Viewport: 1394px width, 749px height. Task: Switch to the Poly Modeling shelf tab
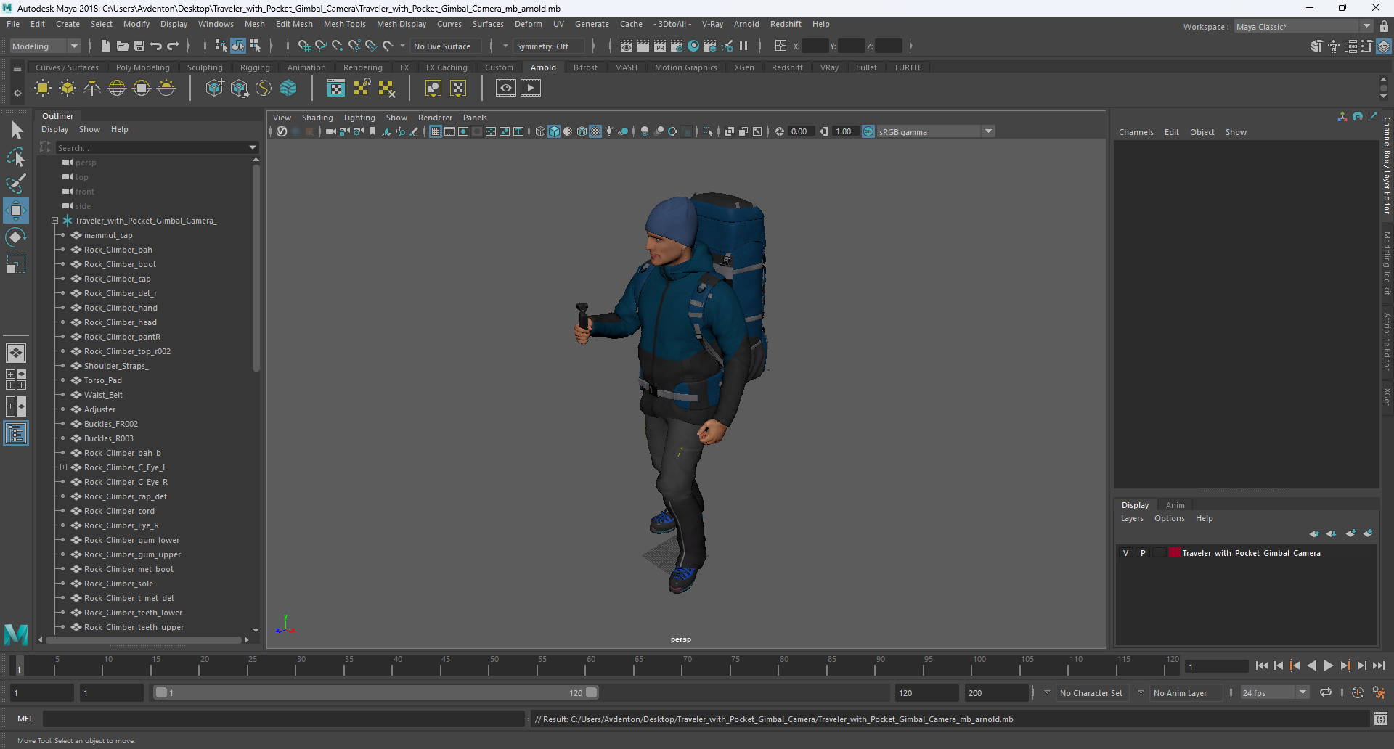142,67
